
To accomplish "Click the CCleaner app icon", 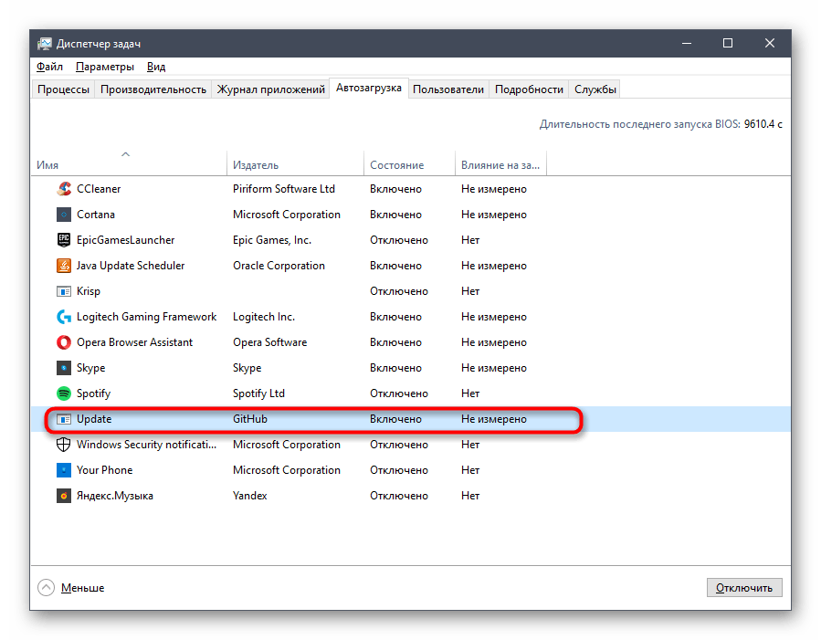I will 63,189.
